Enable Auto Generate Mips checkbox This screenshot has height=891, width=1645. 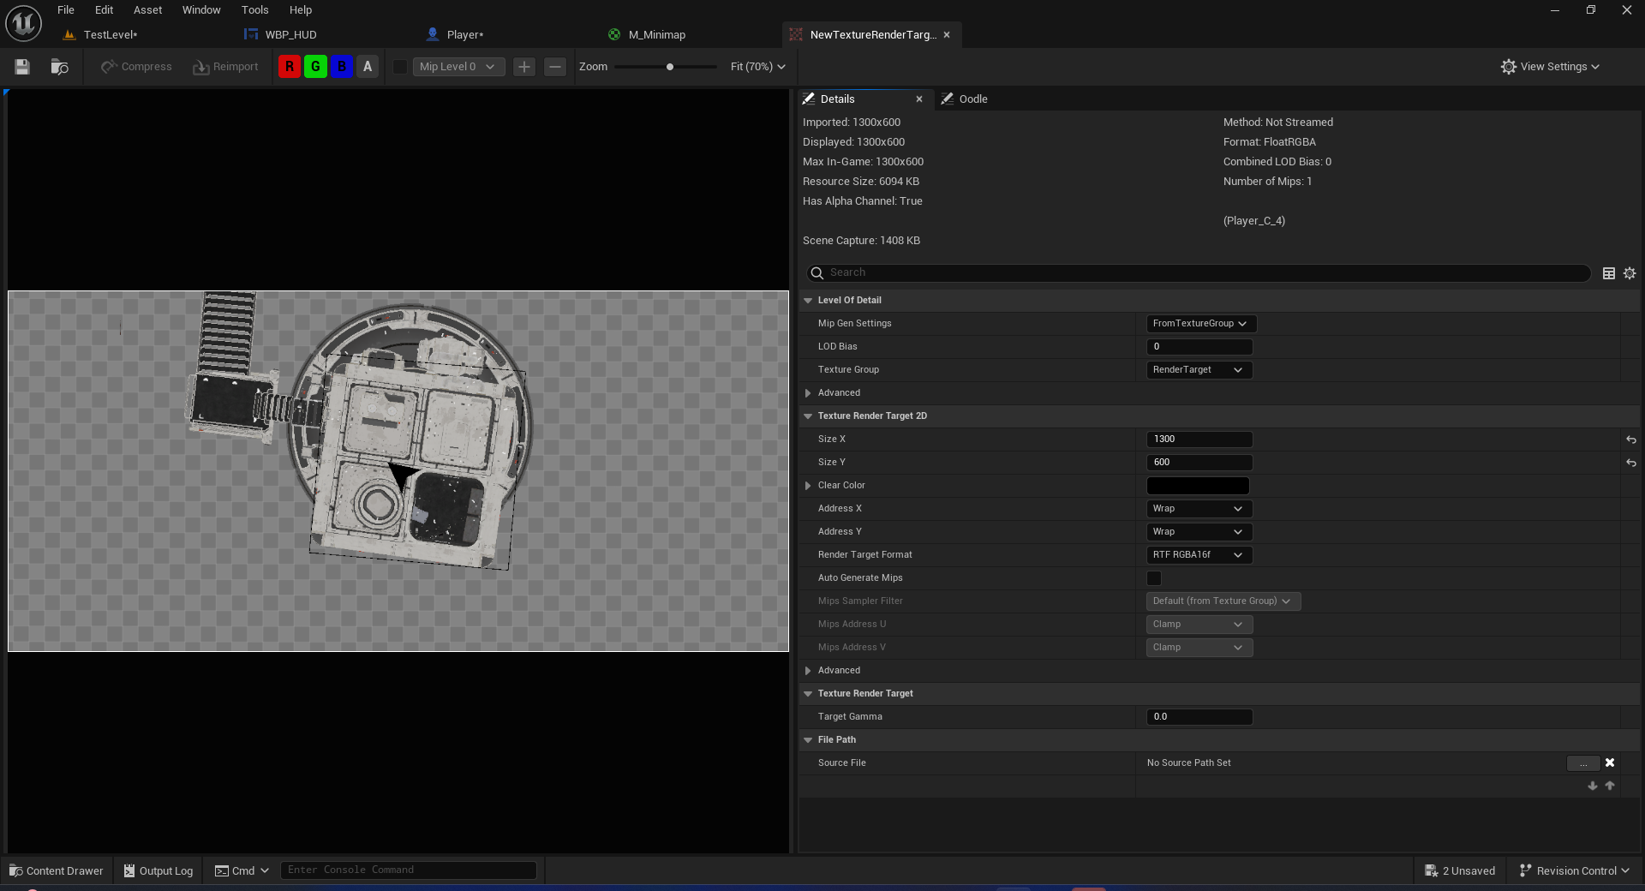click(1154, 578)
